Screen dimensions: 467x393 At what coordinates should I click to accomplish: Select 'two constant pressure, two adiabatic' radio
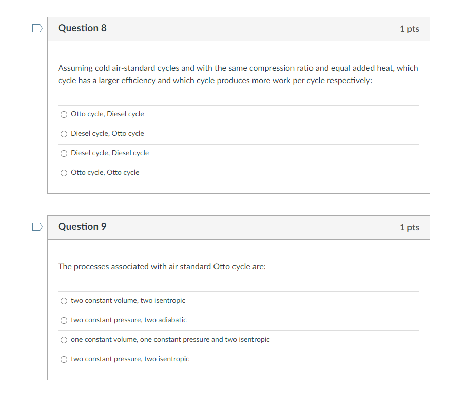pos(64,320)
